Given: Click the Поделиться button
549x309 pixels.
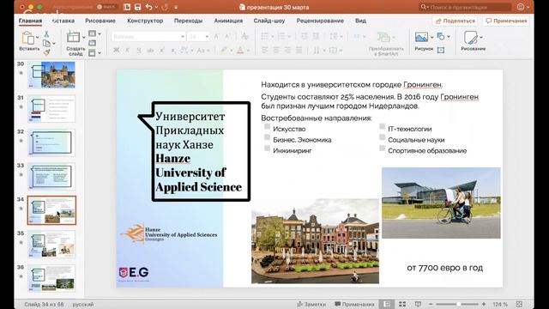Looking at the screenshot, I should tap(455, 21).
